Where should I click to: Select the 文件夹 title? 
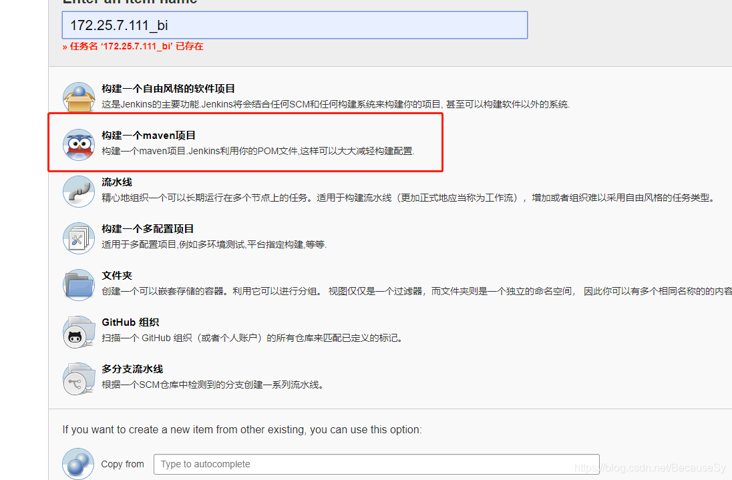(117, 275)
